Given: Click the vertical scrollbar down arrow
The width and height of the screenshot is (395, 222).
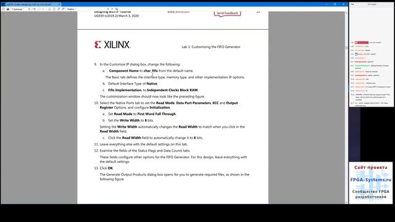Looking at the screenshot, I should click(346, 202).
